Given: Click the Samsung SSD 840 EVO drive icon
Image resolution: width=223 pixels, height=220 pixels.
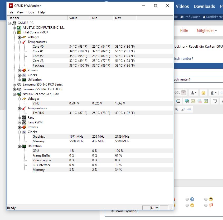Looking at the screenshot, I should coord(19,89).
